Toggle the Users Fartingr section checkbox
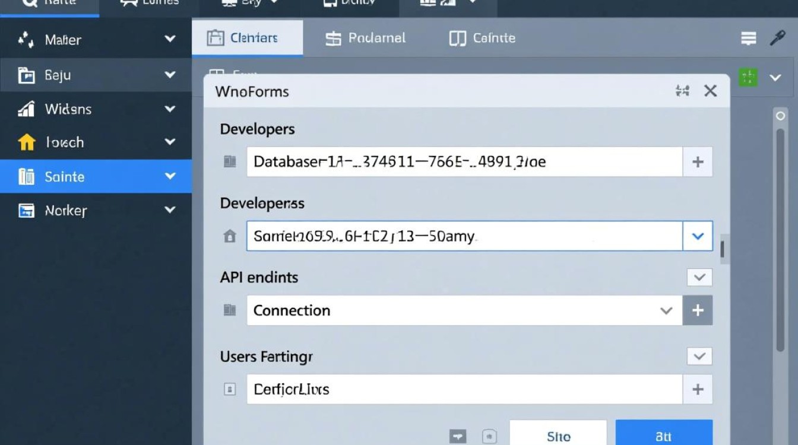This screenshot has width=798, height=445. coord(699,356)
